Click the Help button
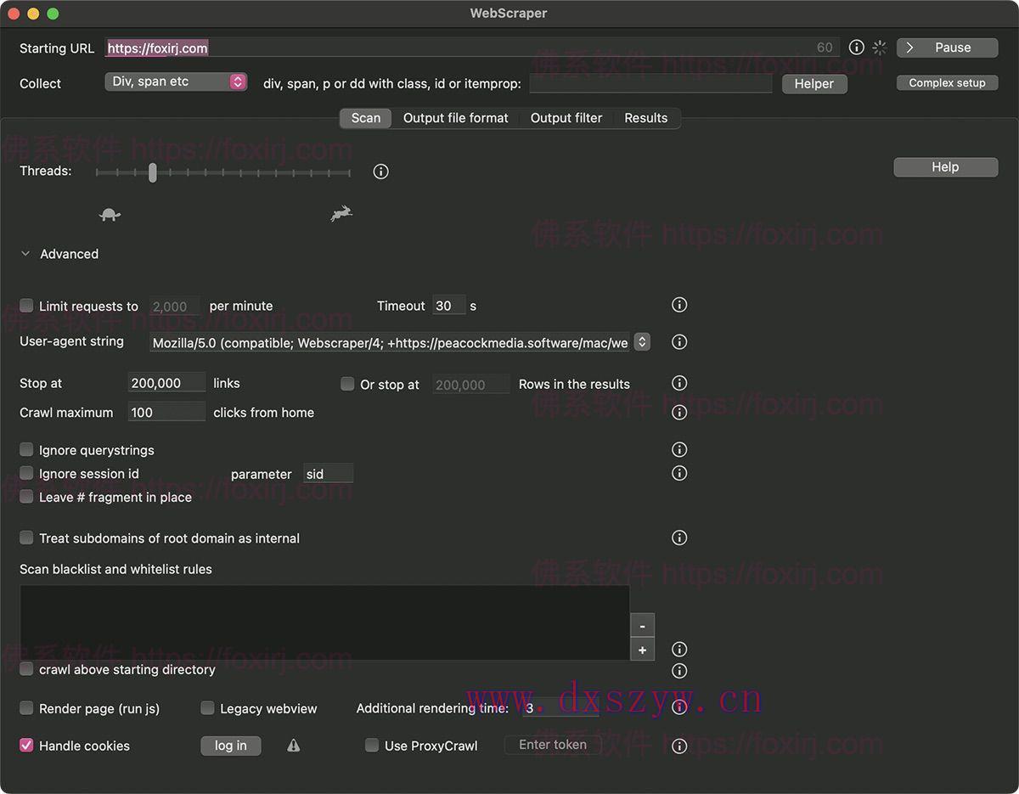1019x794 pixels. pos(945,167)
